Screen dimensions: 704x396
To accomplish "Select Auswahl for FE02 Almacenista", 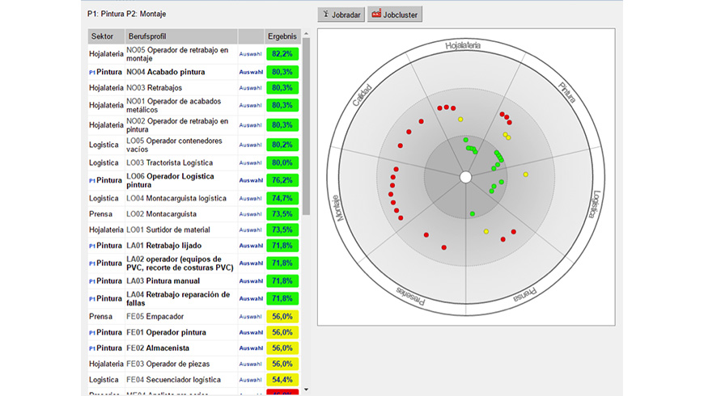I will (x=251, y=348).
